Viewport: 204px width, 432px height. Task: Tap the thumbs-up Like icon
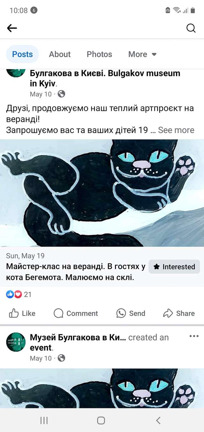click(14, 313)
